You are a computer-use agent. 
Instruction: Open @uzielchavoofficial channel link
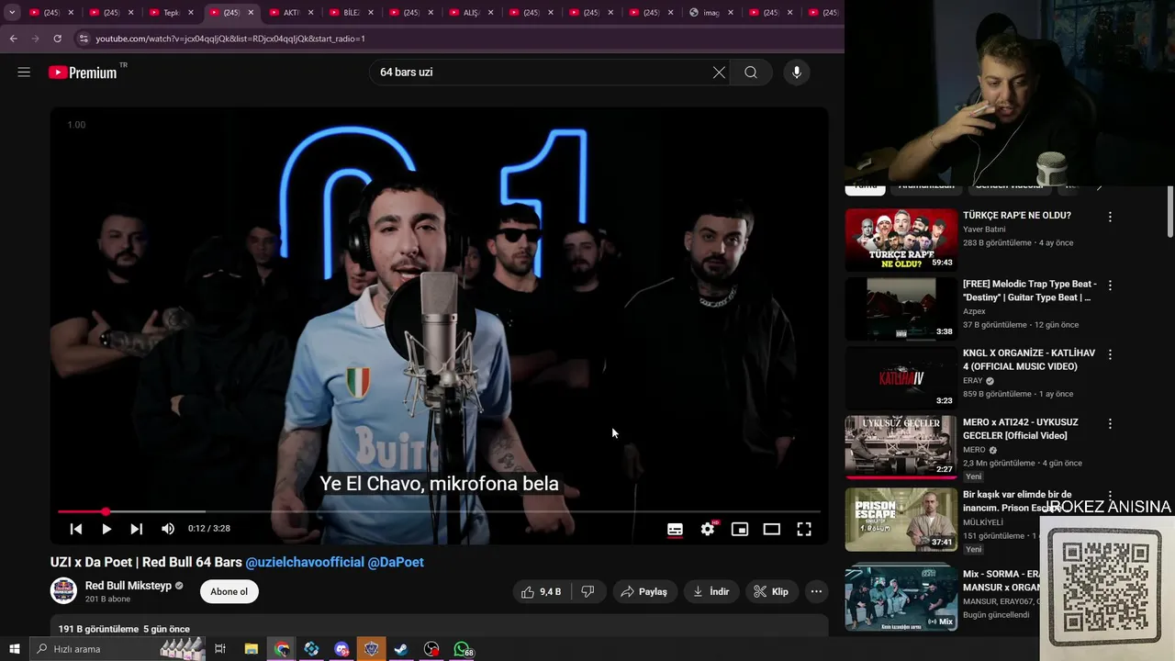[x=305, y=562]
